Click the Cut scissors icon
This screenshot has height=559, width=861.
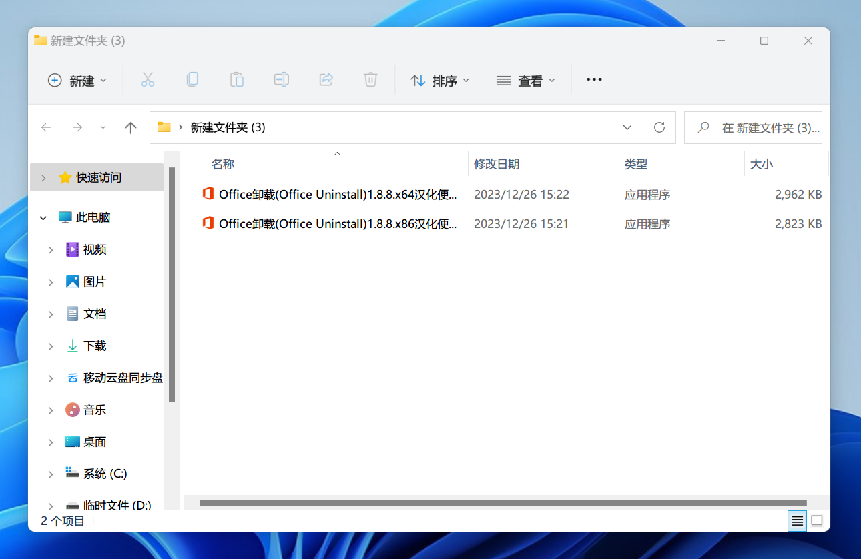[148, 80]
